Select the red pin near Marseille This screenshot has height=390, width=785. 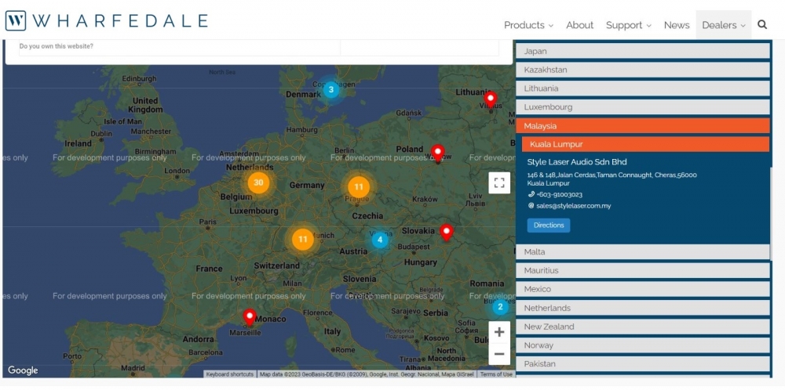tap(250, 317)
